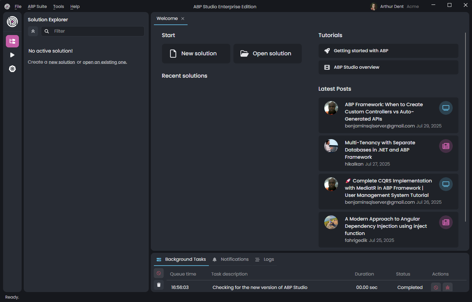
Task: Click the Recent solutions heading
Action: 184,76
